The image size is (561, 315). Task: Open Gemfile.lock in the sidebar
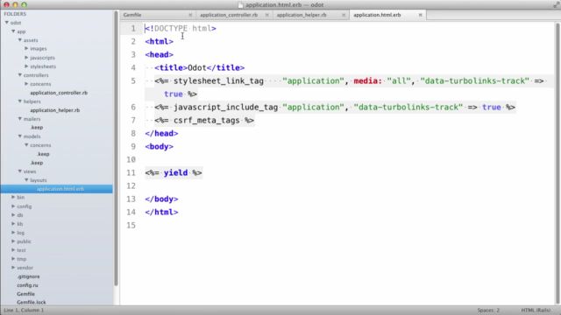tap(32, 303)
